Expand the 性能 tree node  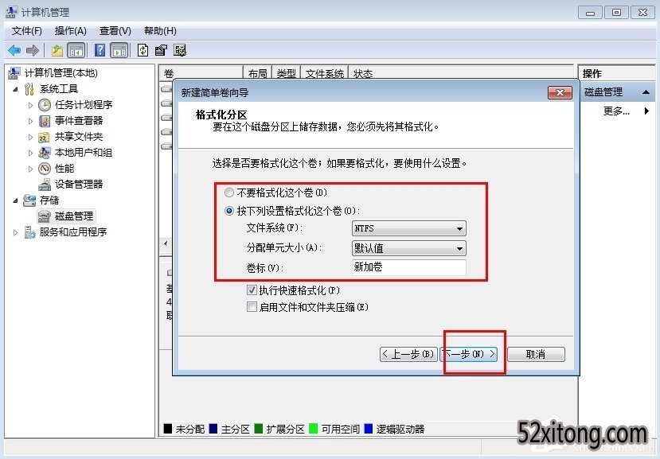tap(30, 169)
